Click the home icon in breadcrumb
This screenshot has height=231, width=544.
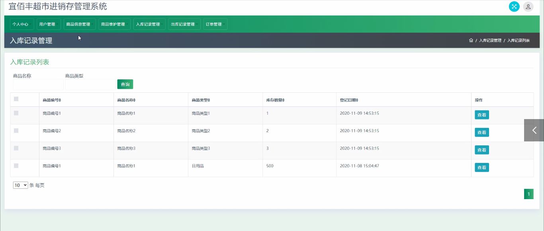[471, 40]
